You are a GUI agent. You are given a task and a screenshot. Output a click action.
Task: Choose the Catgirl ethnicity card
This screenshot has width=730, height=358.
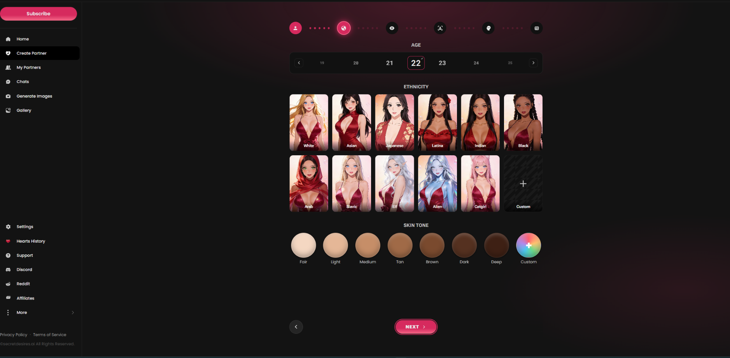(480, 183)
